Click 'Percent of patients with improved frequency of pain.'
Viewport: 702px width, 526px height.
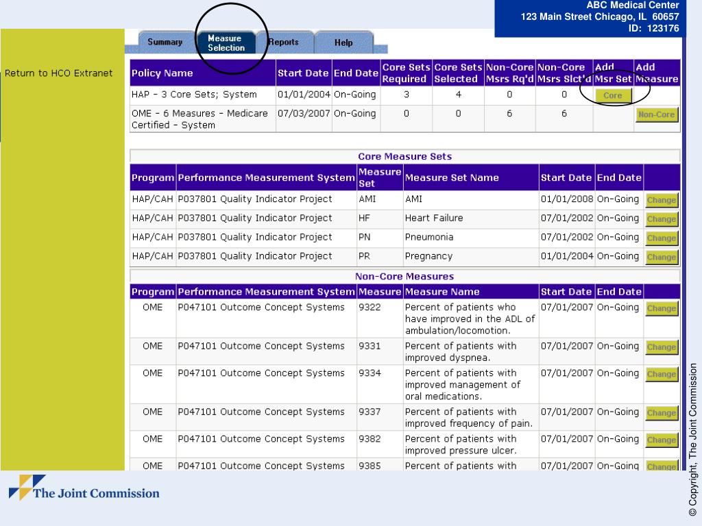(x=469, y=417)
